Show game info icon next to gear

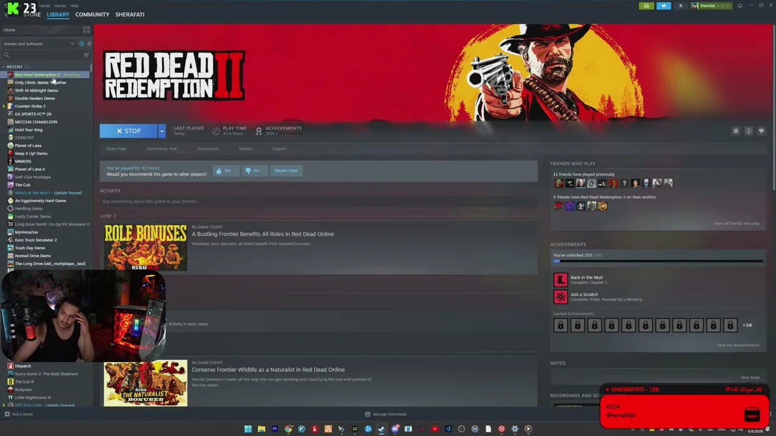click(x=749, y=131)
